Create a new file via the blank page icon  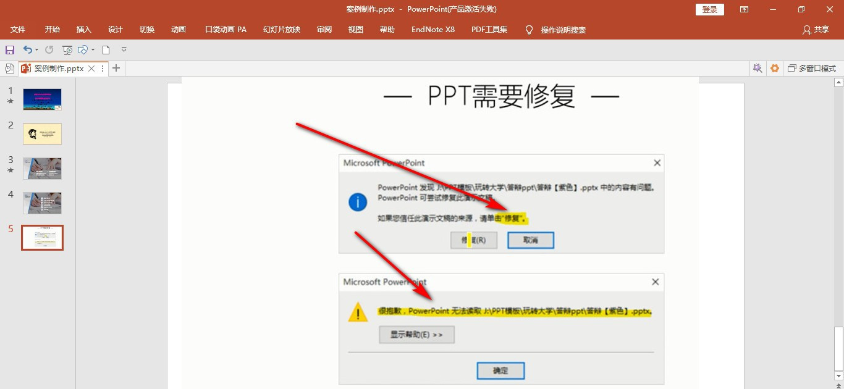coord(106,50)
